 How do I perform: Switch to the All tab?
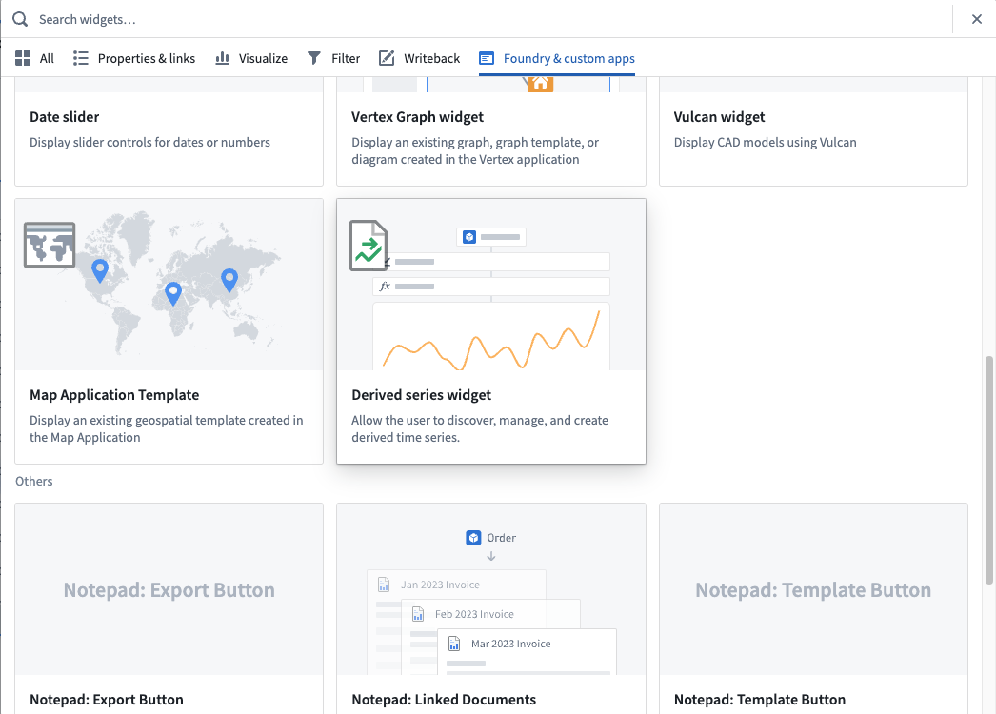tap(34, 58)
